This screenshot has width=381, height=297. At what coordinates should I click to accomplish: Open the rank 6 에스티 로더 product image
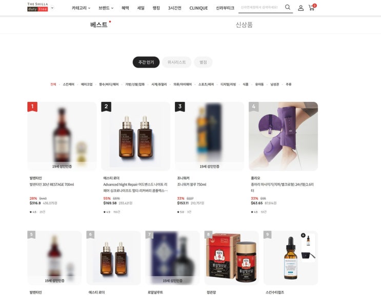pos(114,258)
